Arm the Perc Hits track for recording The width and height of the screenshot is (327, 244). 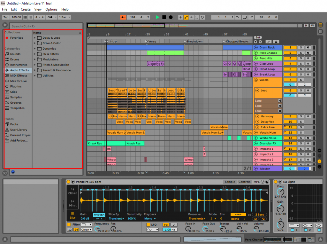[x=308, y=58]
